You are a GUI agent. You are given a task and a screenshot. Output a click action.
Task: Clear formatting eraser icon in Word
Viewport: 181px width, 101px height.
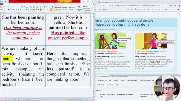click(x=31, y=7)
